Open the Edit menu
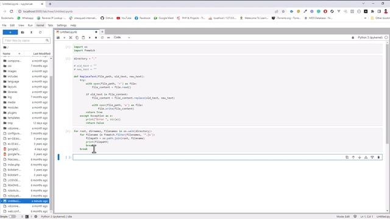Image resolution: width=390 pixels, height=219 pixels. [12, 26]
